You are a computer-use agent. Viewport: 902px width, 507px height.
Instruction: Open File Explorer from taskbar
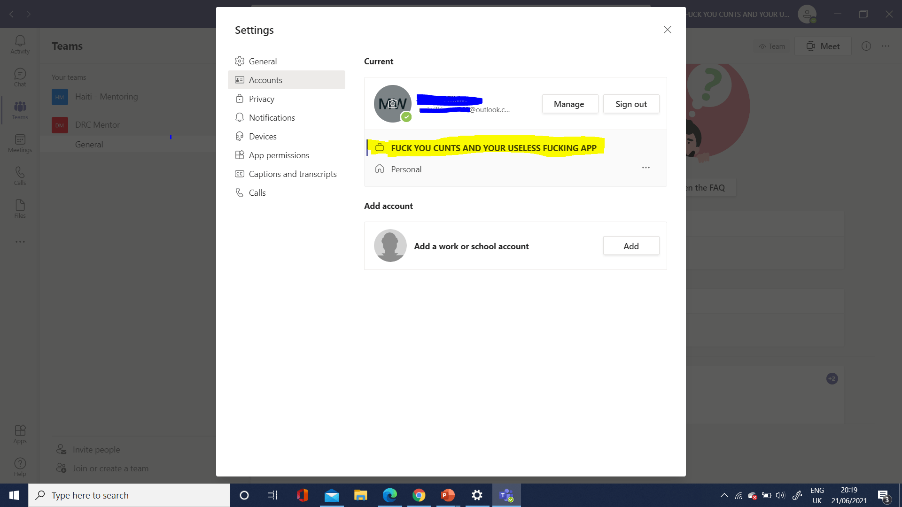(360, 495)
